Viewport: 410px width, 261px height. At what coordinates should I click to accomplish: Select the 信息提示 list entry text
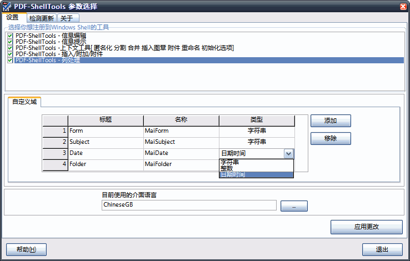click(x=51, y=42)
